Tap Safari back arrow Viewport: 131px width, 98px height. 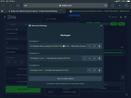tap(3, 5)
